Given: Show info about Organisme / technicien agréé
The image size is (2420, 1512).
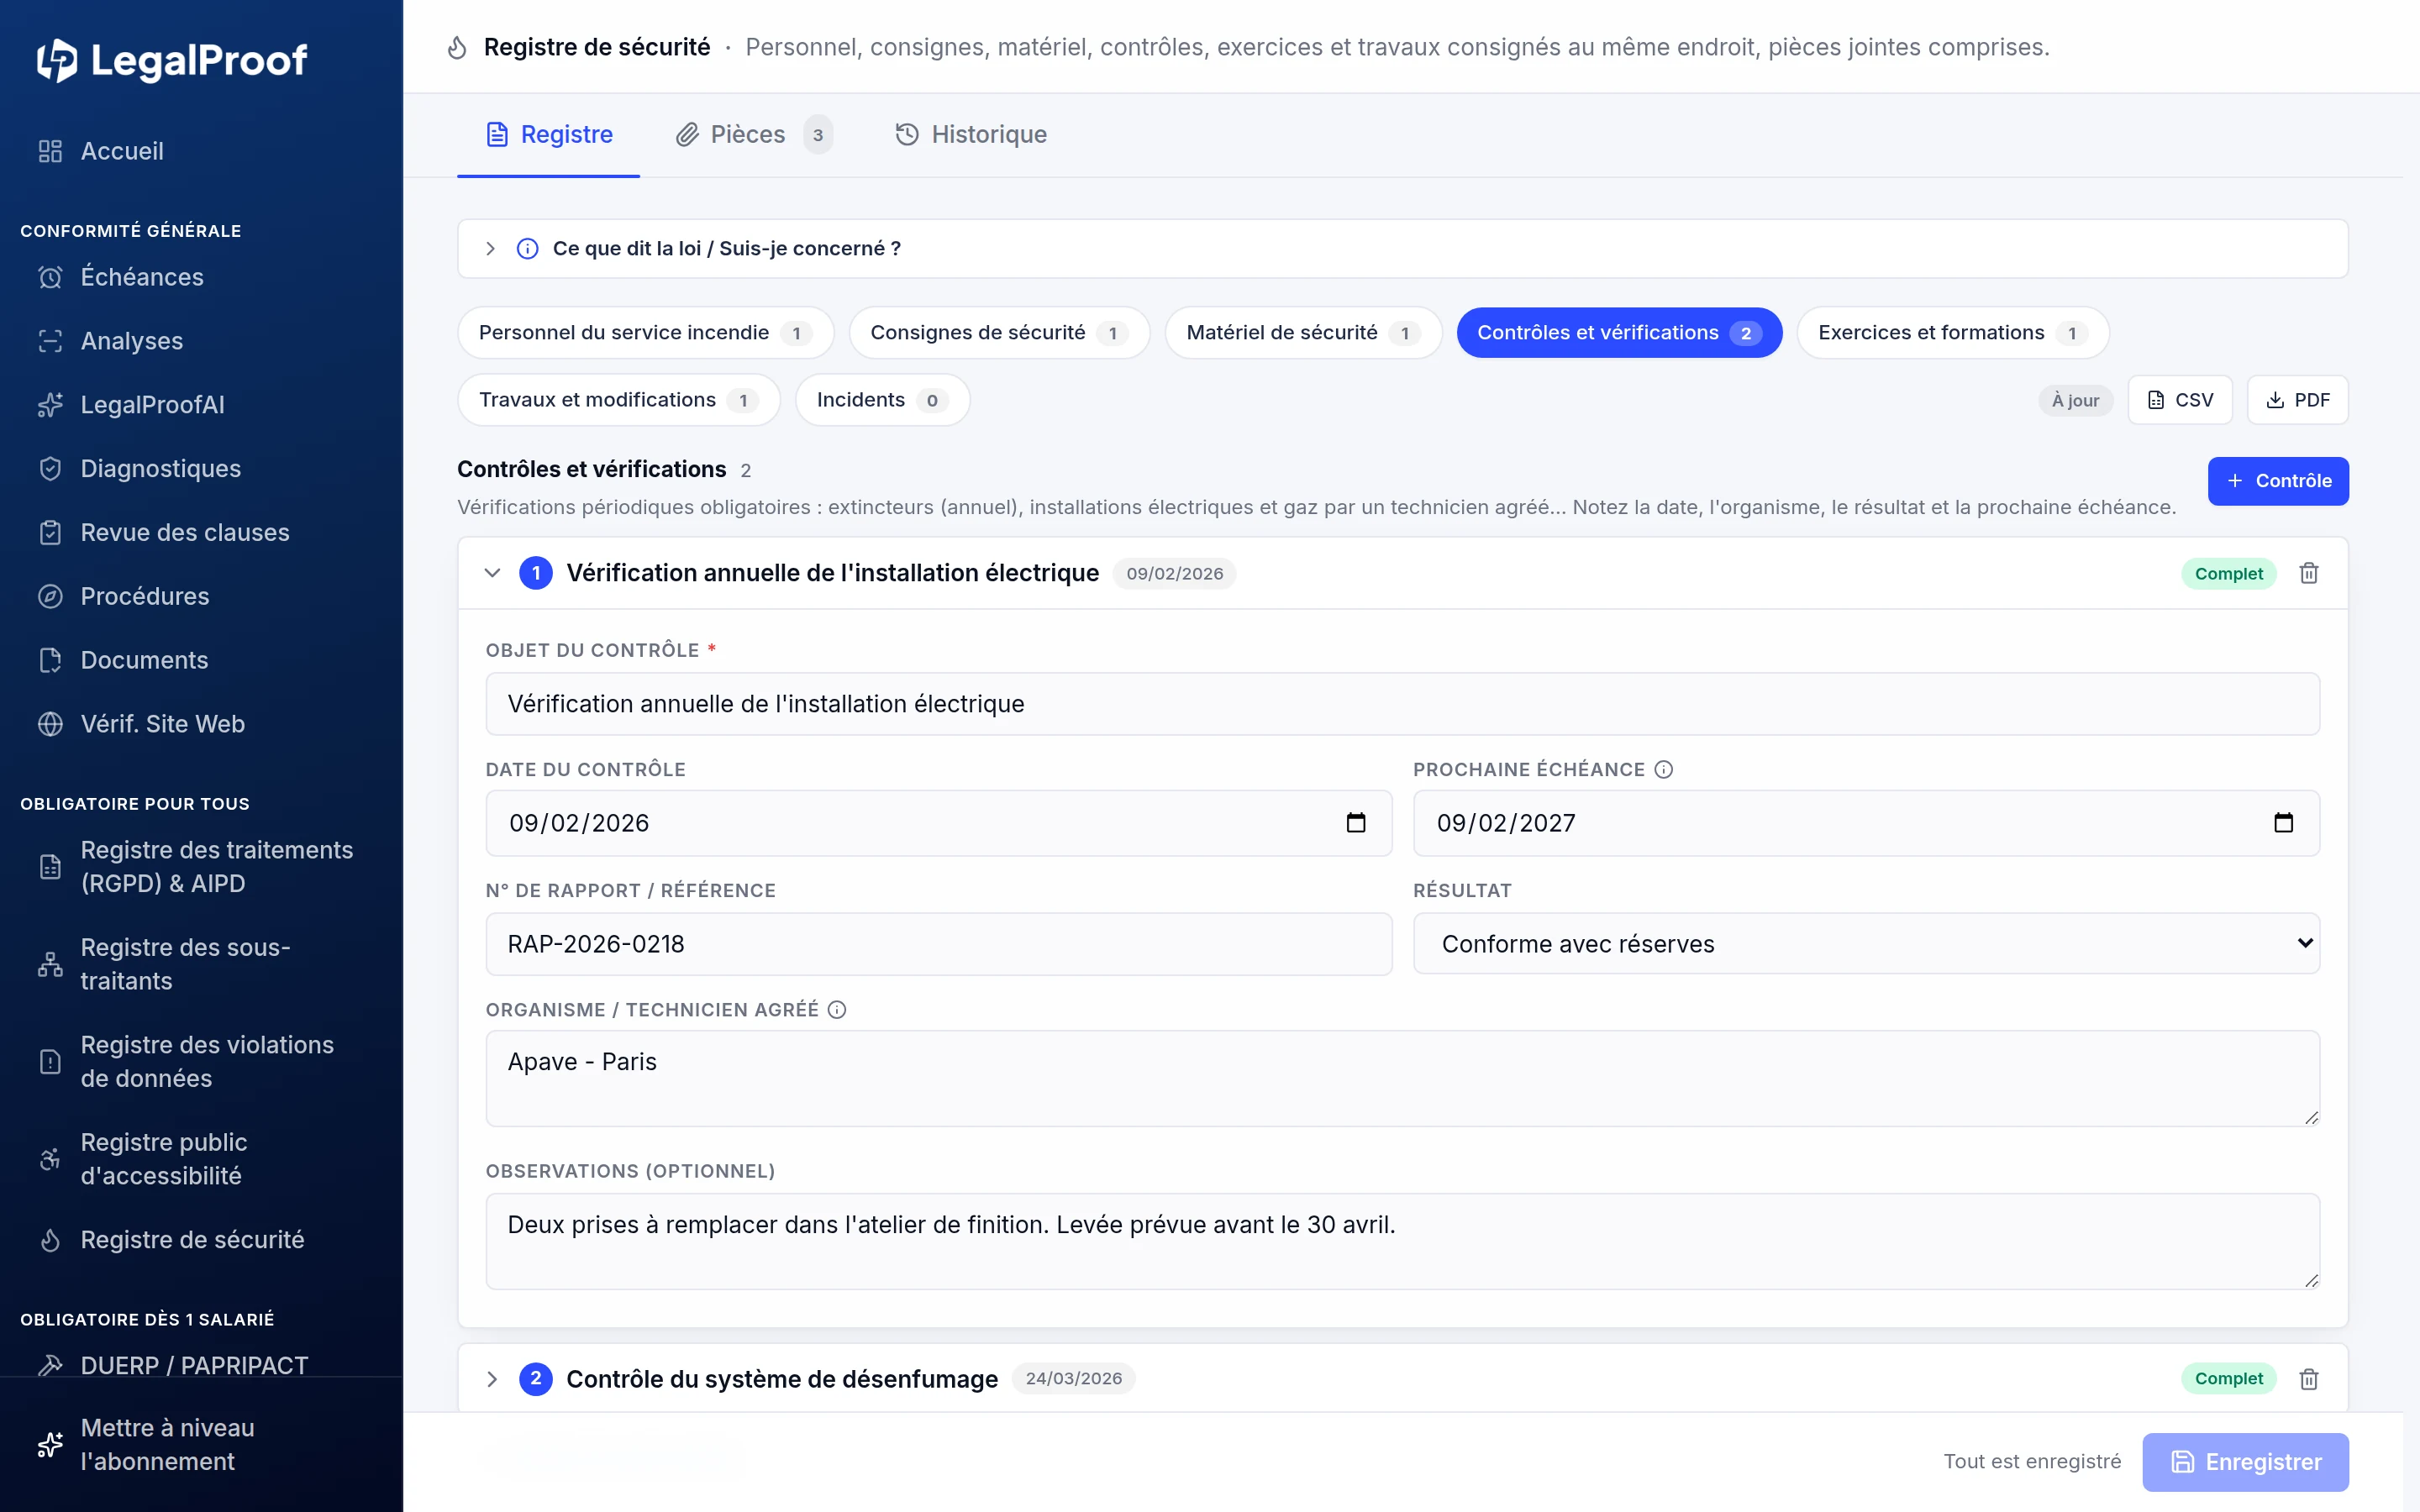Looking at the screenshot, I should tap(837, 1010).
